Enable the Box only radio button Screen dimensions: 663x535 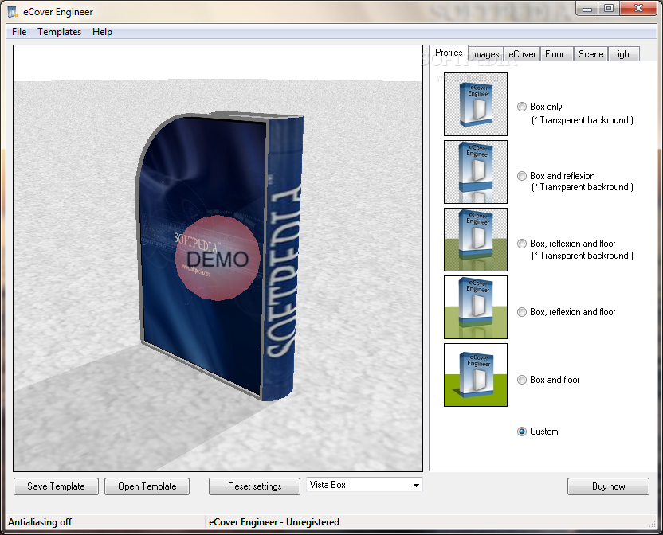coord(522,107)
